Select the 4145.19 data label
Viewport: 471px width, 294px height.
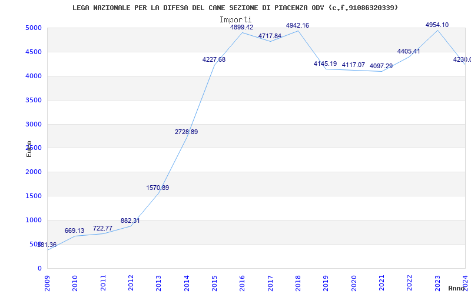point(326,64)
